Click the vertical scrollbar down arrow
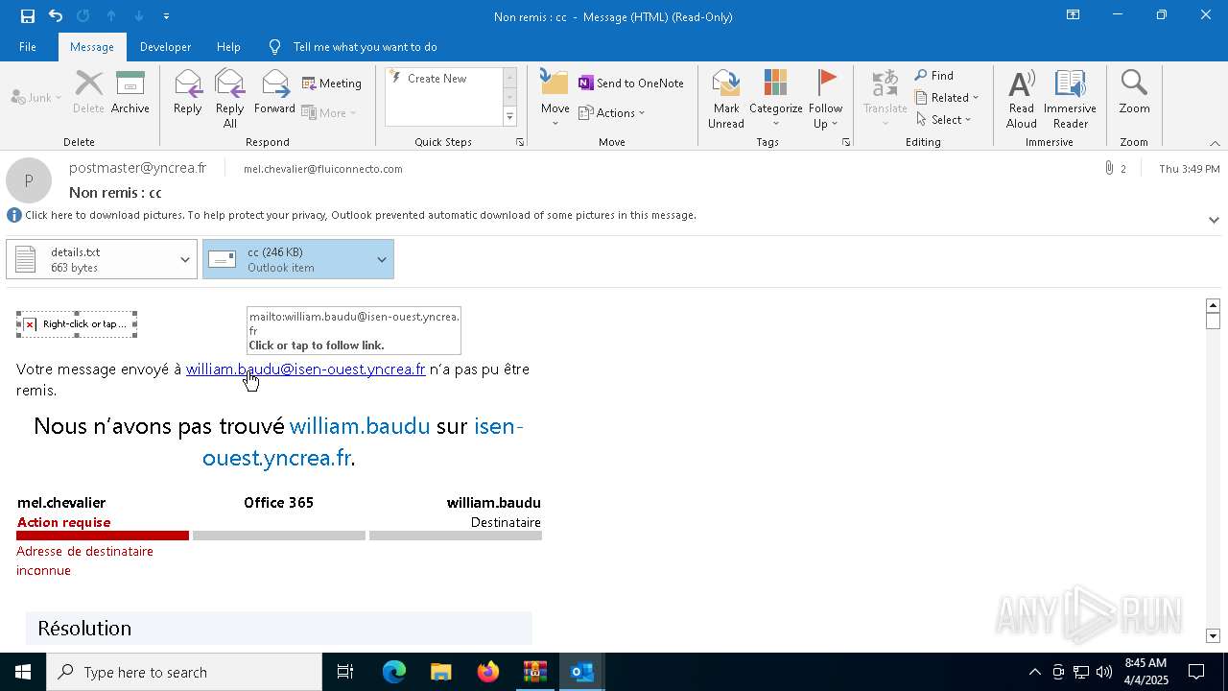Image resolution: width=1228 pixels, height=691 pixels. [1213, 636]
